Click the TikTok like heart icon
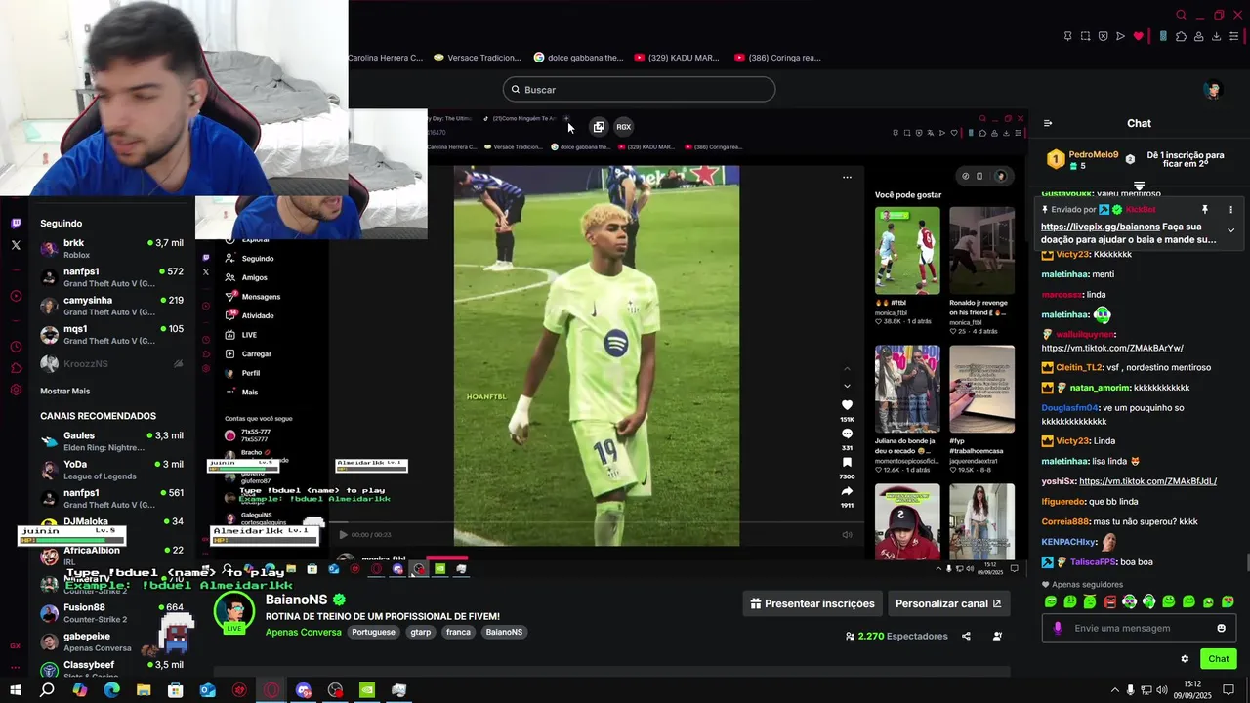 pyautogui.click(x=847, y=404)
